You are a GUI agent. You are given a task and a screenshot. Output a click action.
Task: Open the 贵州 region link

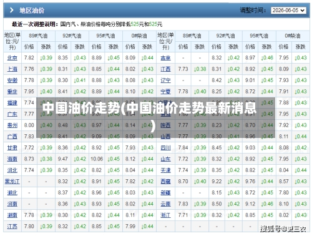coord(12,125)
